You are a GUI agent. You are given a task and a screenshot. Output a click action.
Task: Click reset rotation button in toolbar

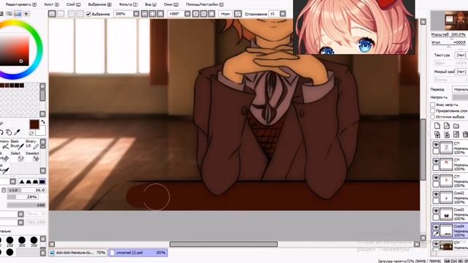pos(212,14)
